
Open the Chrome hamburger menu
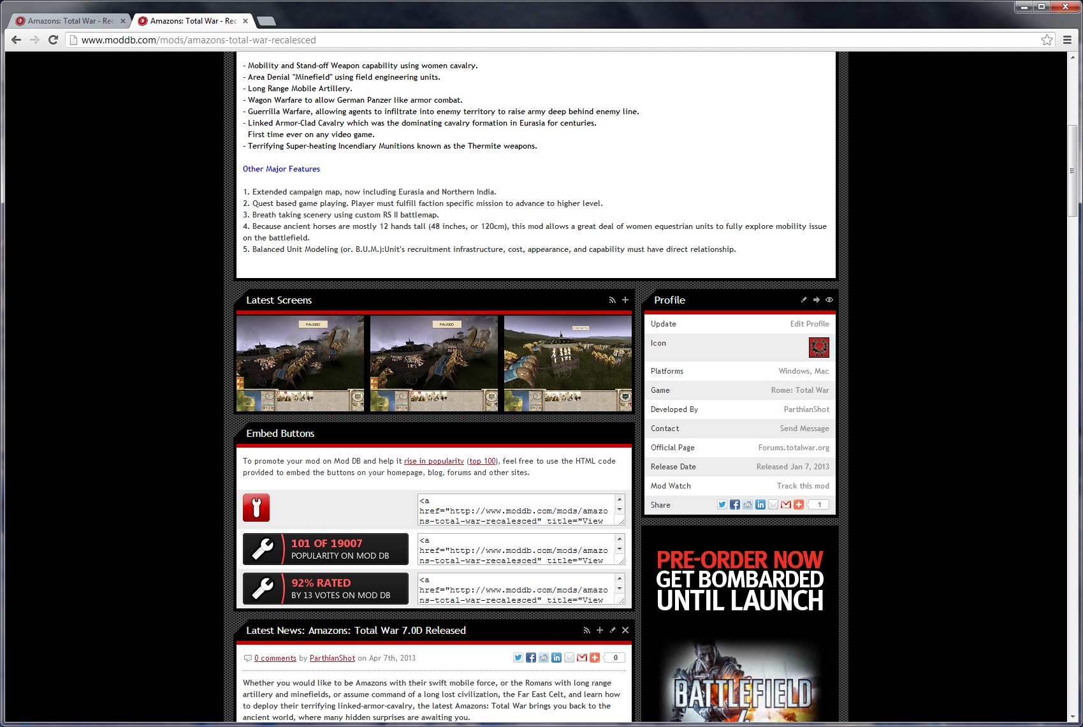click(x=1067, y=40)
